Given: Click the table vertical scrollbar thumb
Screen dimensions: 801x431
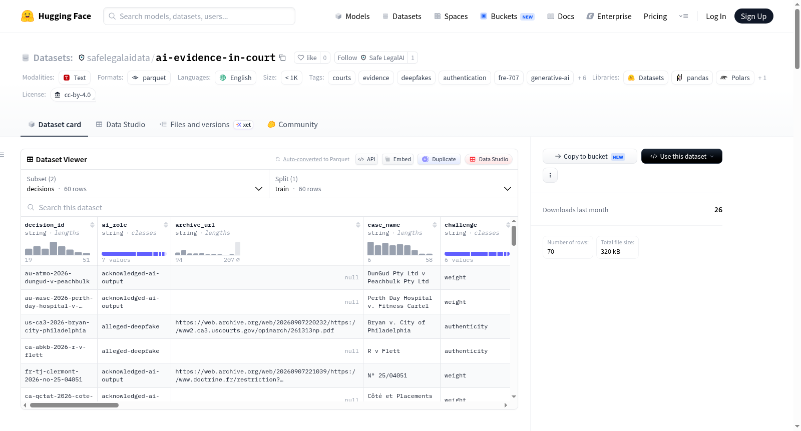Looking at the screenshot, I should coord(514,236).
